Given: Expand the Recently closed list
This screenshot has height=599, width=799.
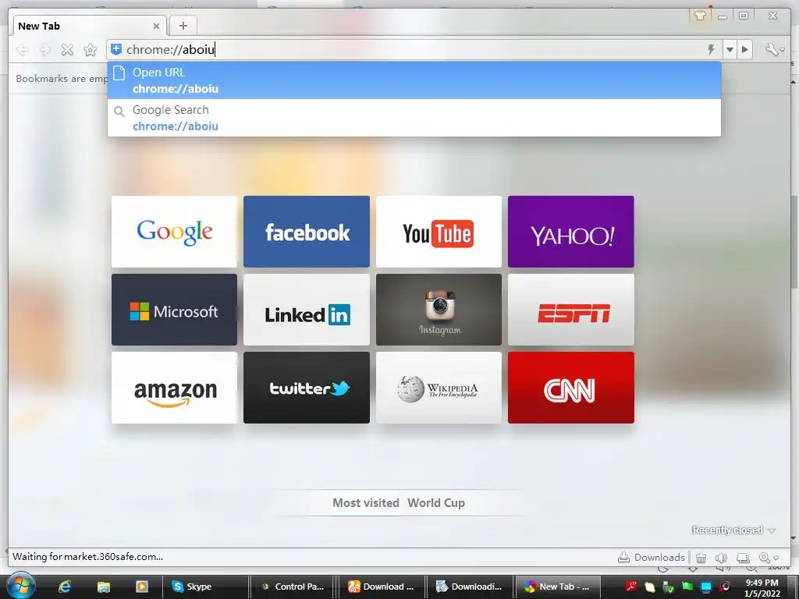Looking at the screenshot, I should coord(733,530).
